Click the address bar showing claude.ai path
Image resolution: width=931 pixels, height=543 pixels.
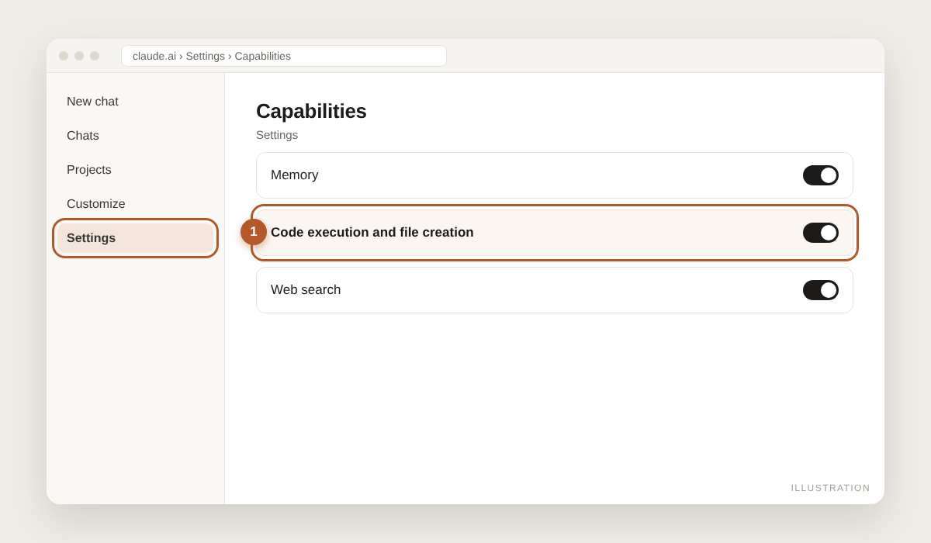pos(284,56)
